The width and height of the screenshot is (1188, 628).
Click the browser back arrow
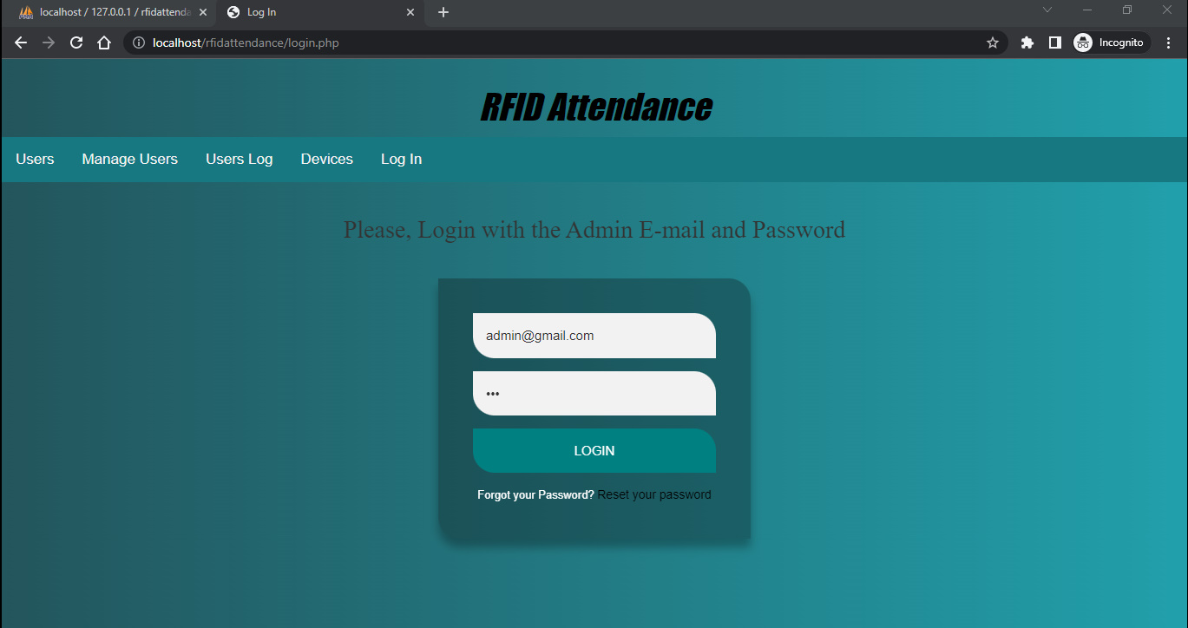tap(21, 43)
